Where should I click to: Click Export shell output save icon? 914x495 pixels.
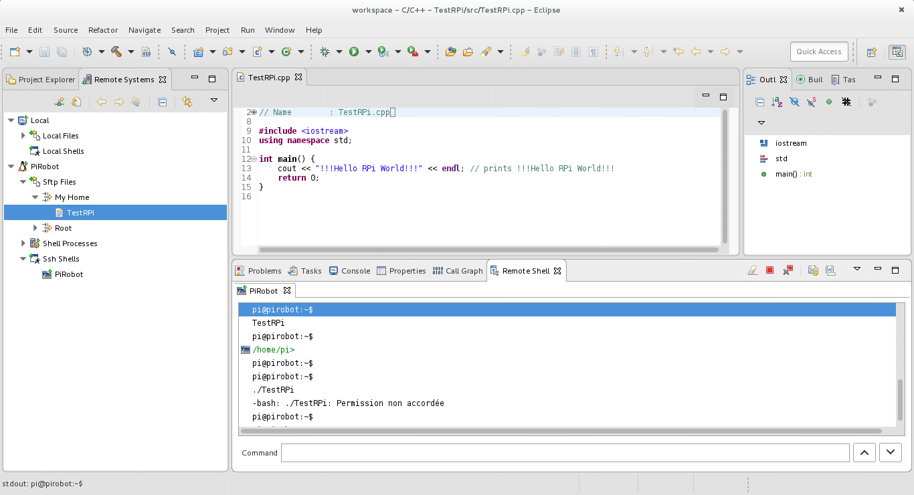(813, 270)
